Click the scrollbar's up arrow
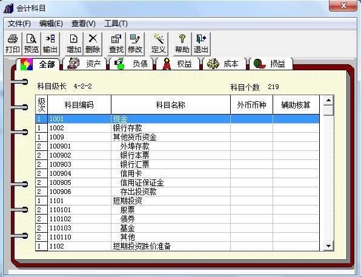 pyautogui.click(x=328, y=100)
